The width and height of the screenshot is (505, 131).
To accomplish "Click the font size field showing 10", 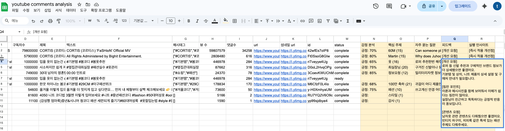I will (171, 21).
